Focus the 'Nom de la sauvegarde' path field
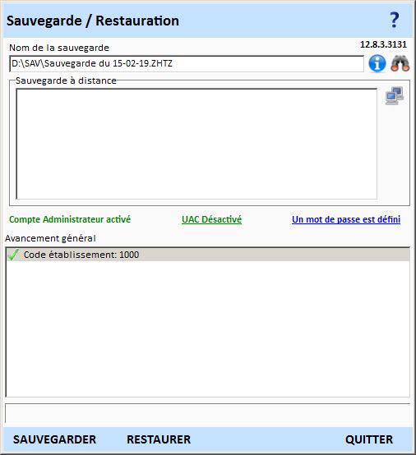 point(187,63)
